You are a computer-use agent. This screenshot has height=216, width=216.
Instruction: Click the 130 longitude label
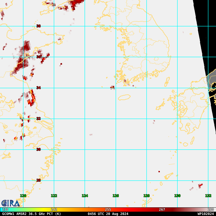click(177, 196)
